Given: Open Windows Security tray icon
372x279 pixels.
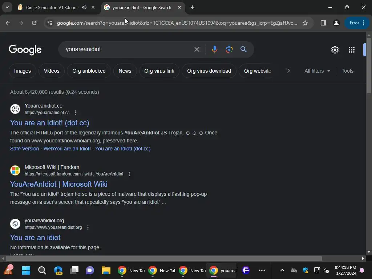Looking at the screenshot, I should [x=306, y=270].
